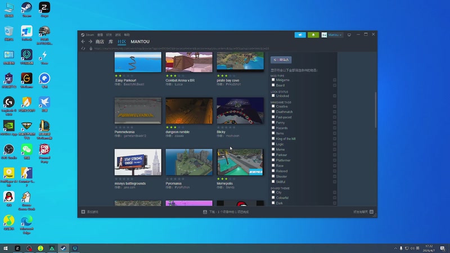The image size is (450, 253).
Task: Launch PUBG BATTLEGROUNDS desktop shortcut
Action: click(44, 35)
